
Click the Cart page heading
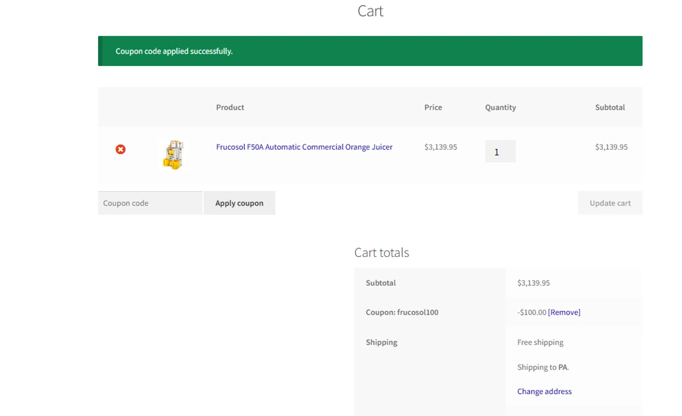click(371, 11)
